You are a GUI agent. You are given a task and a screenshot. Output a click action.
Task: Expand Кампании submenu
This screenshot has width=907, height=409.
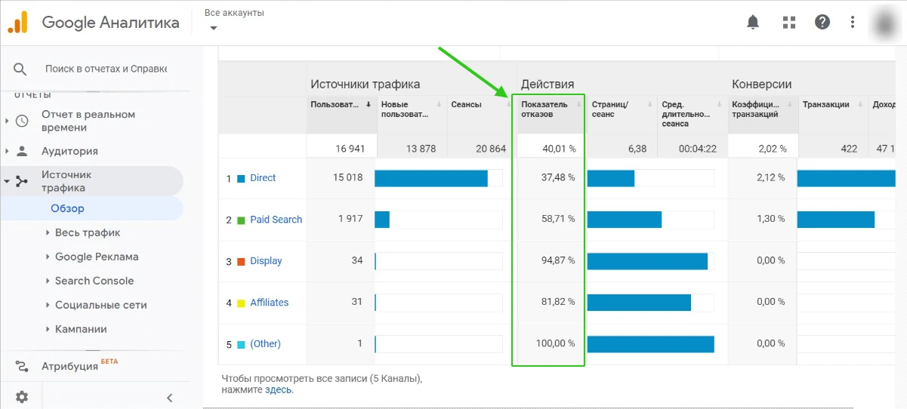tap(48, 329)
